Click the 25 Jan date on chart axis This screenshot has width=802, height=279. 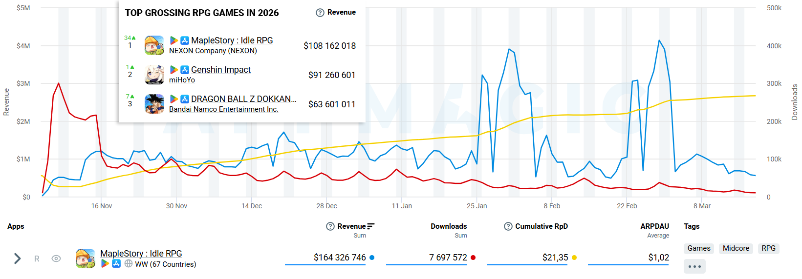click(477, 206)
